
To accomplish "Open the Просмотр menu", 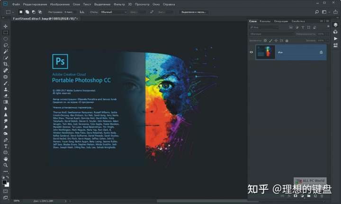I will pyautogui.click(x=142, y=4).
